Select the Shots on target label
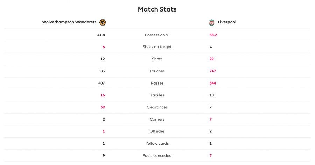This screenshot has width=315, height=165. tap(157, 47)
